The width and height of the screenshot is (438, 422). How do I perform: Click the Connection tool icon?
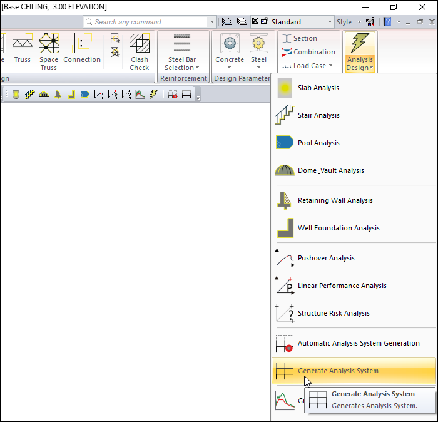coord(82,51)
